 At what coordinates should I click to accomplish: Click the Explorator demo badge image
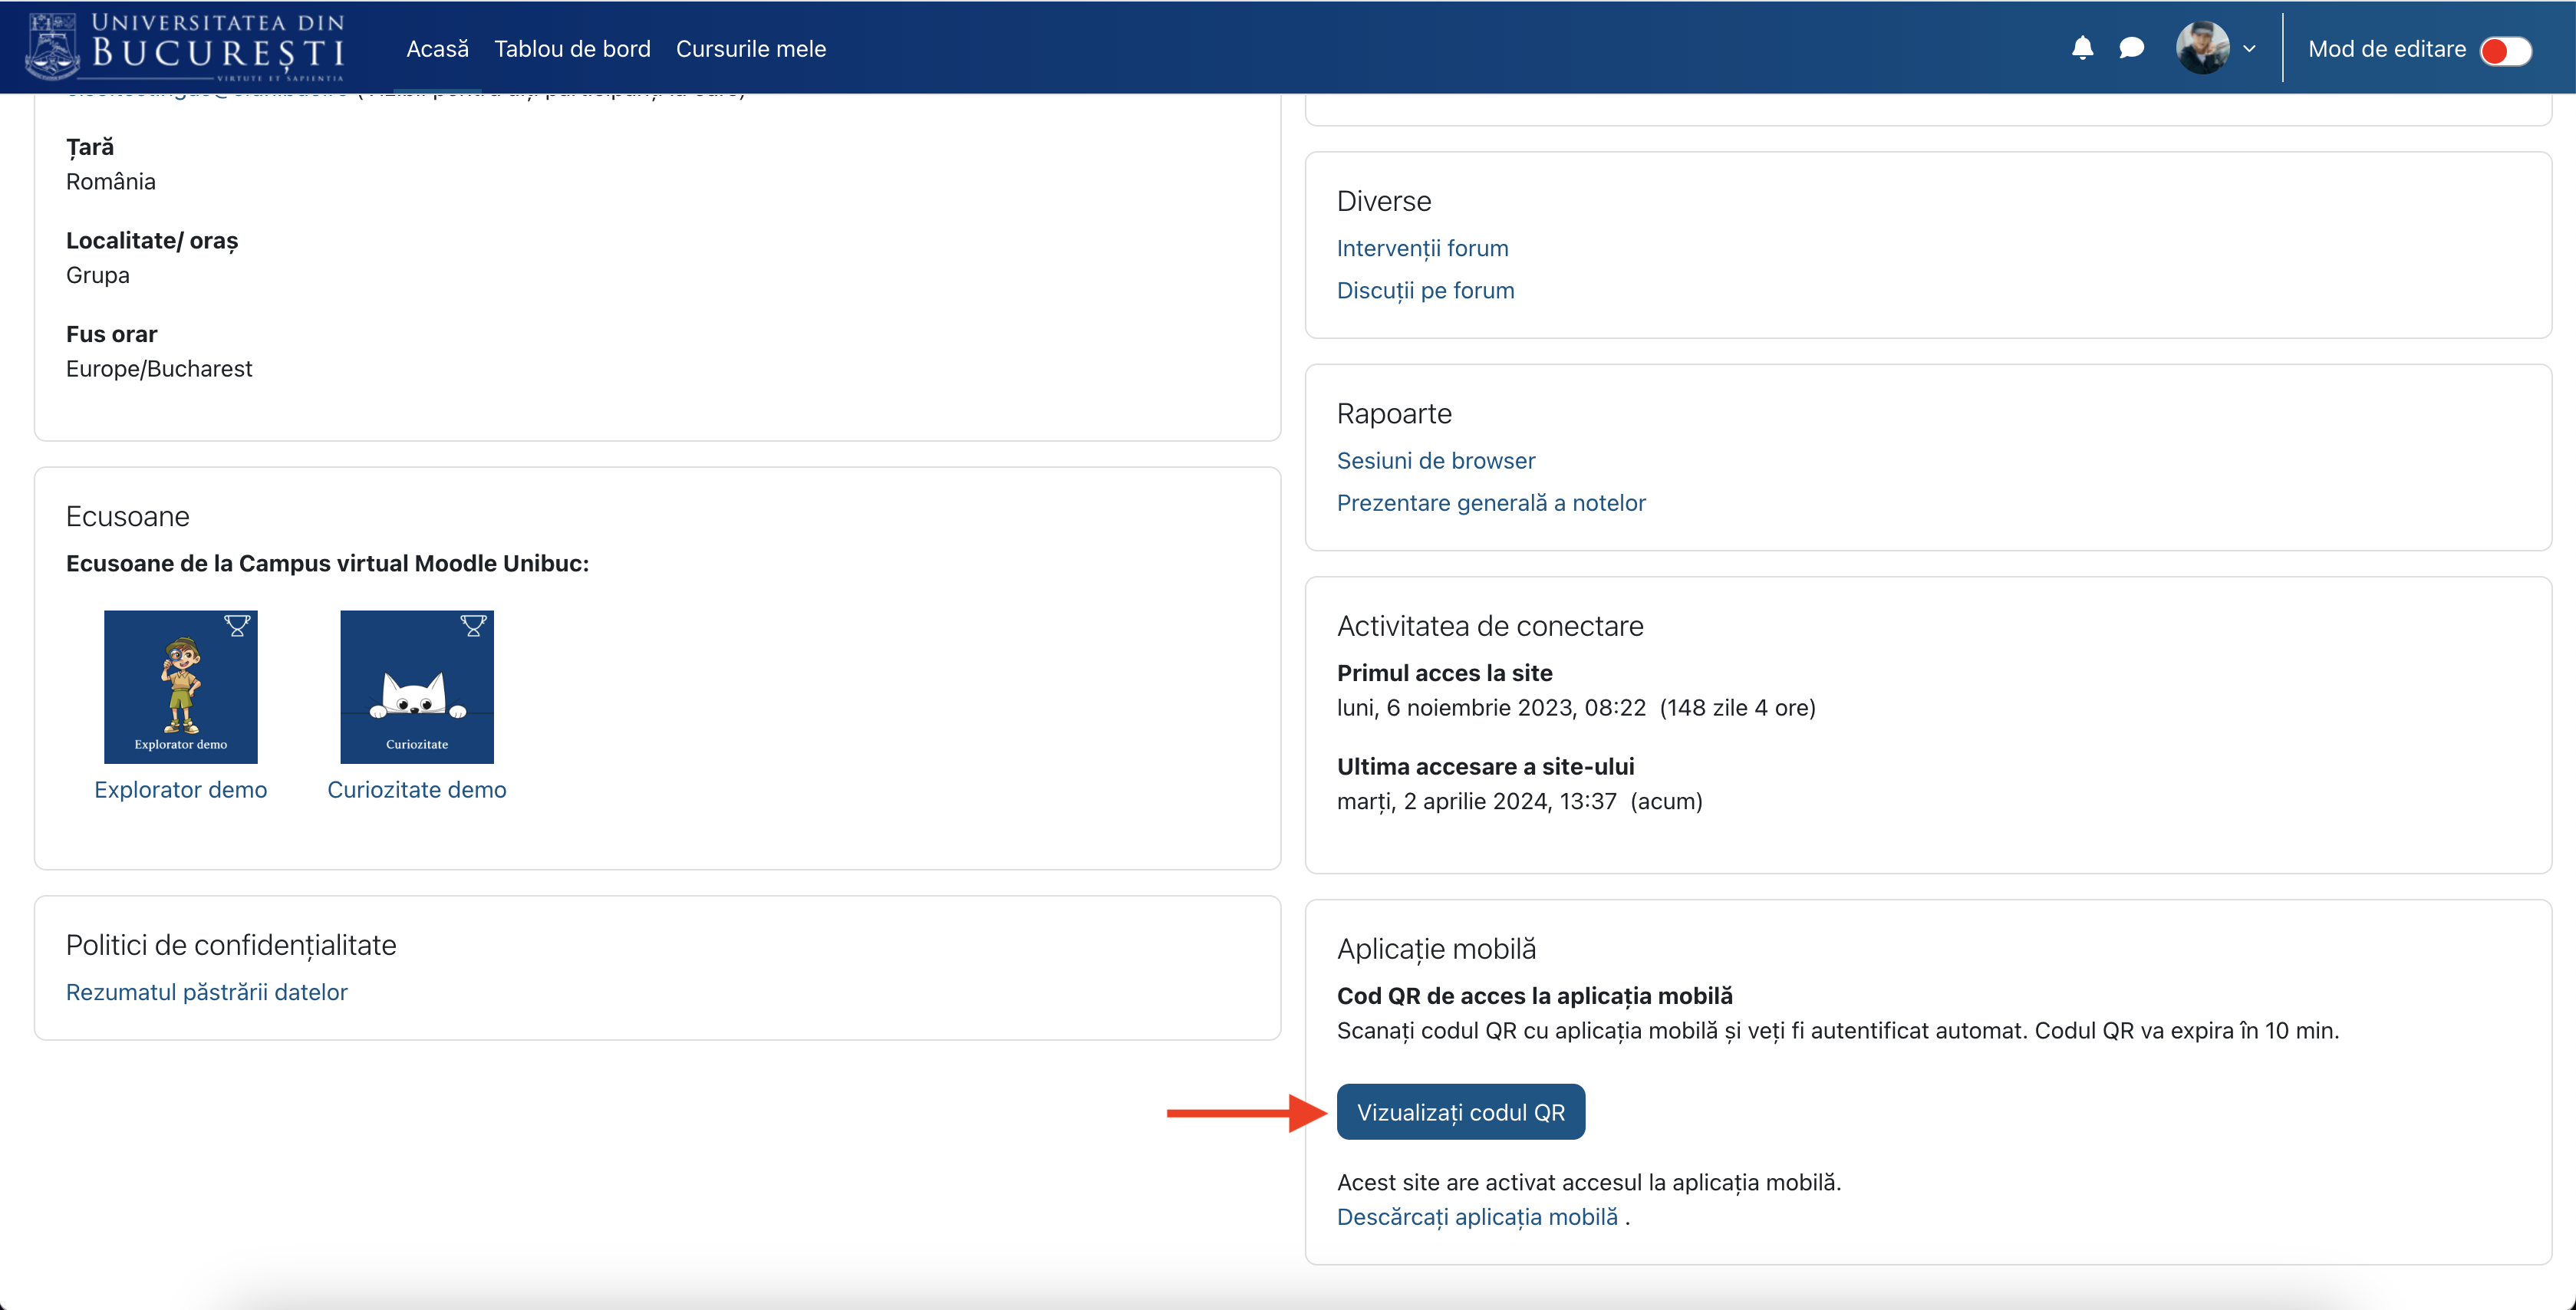[x=181, y=687]
